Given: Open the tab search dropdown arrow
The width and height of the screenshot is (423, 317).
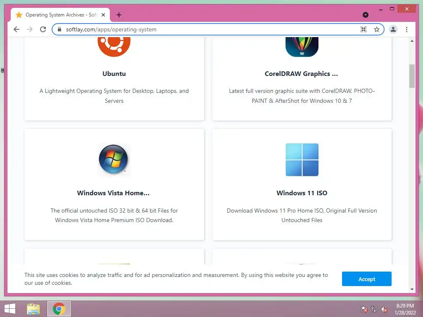Looking at the screenshot, I should [366, 15].
